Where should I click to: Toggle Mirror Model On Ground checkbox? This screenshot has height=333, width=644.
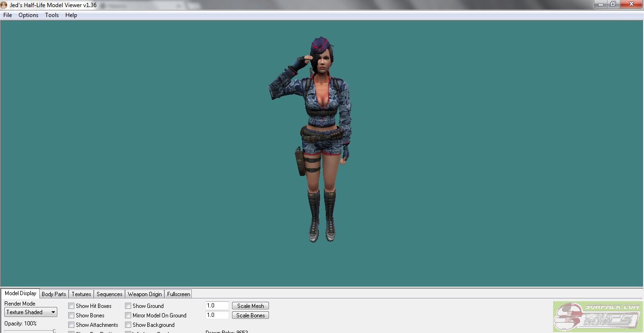coord(128,315)
